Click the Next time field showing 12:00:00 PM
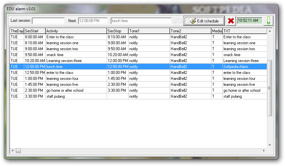 93,21
